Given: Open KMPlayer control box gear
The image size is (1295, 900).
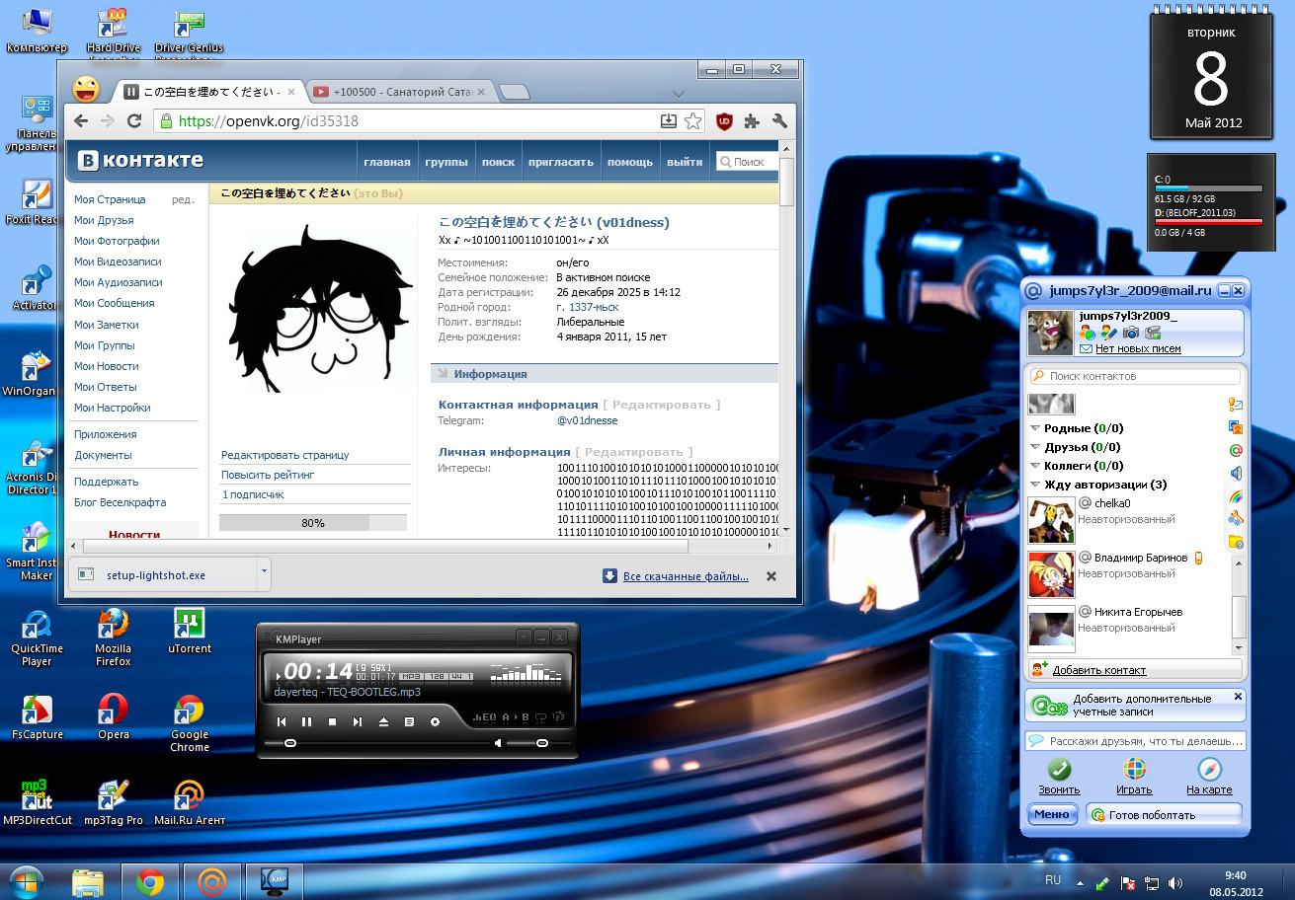Looking at the screenshot, I should (435, 722).
